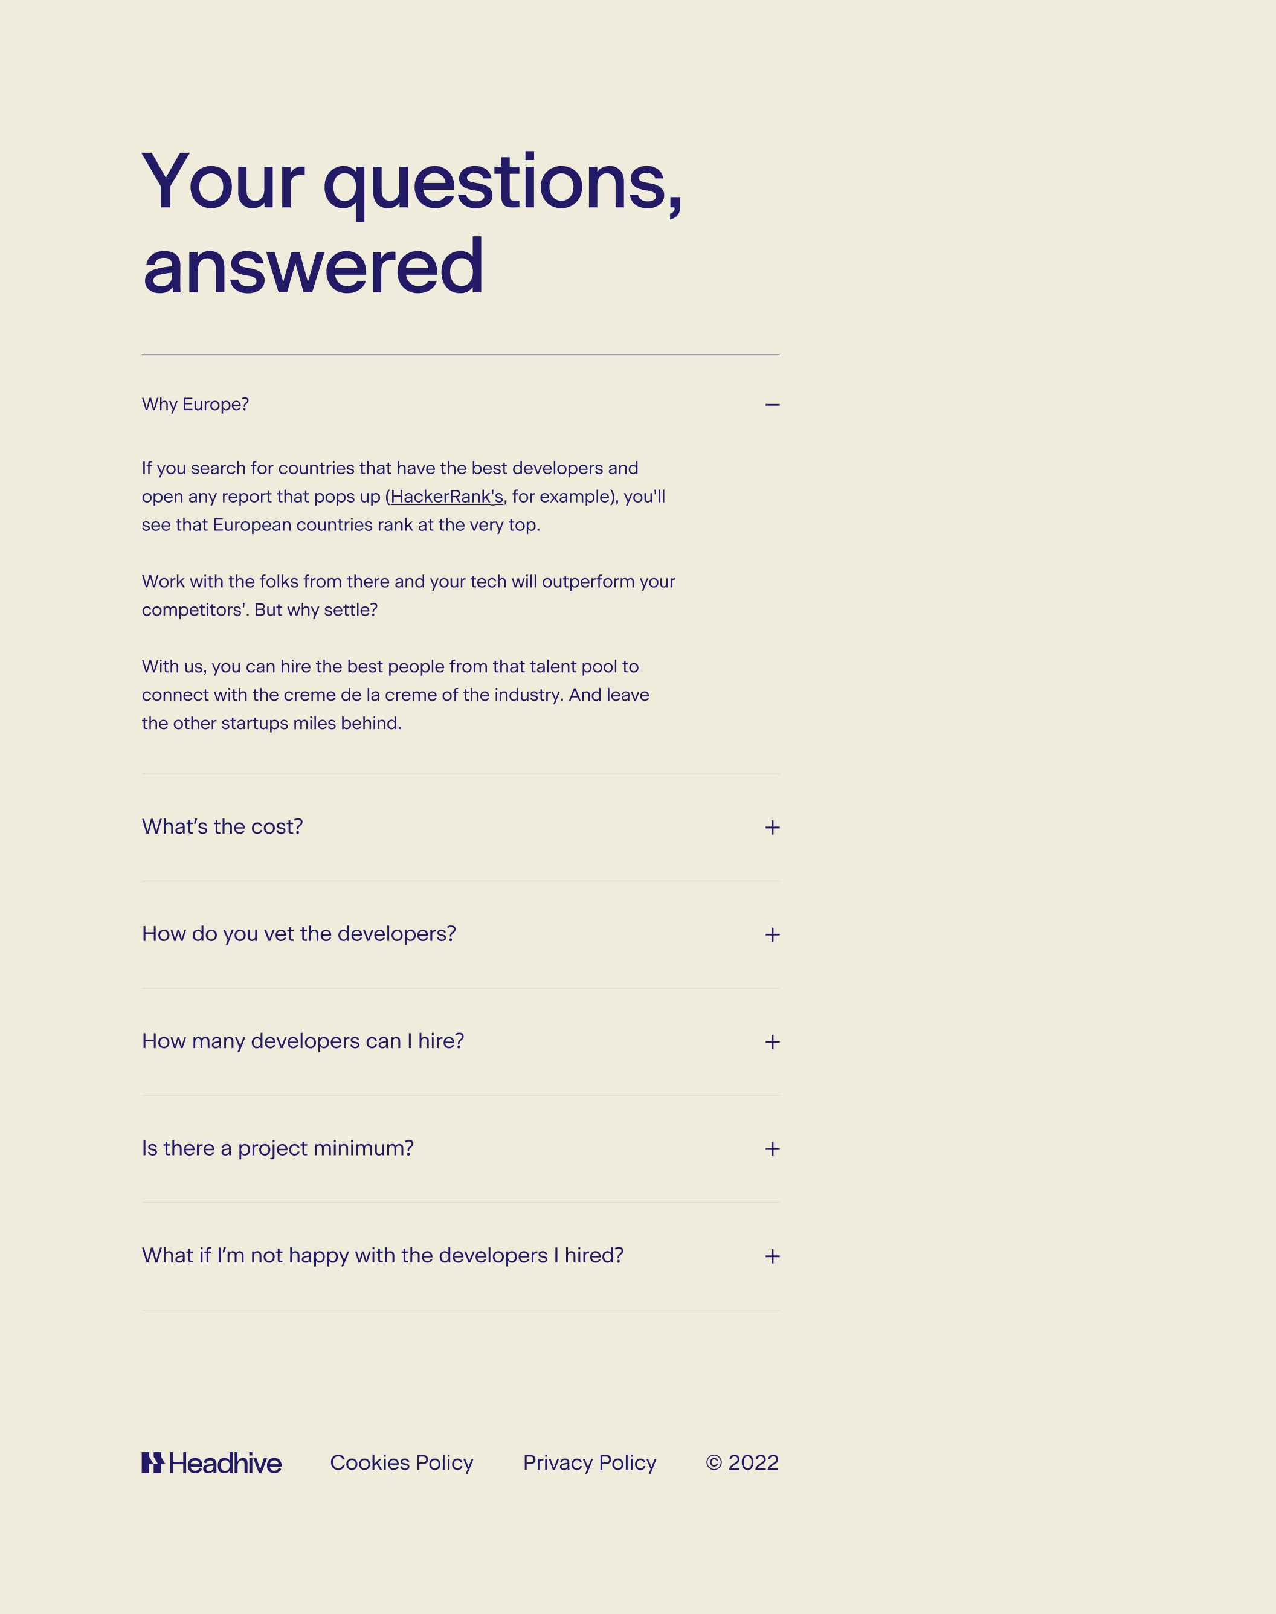Click the © 2022 copyright text
Screen dimensions: 1276x1614
point(742,1462)
